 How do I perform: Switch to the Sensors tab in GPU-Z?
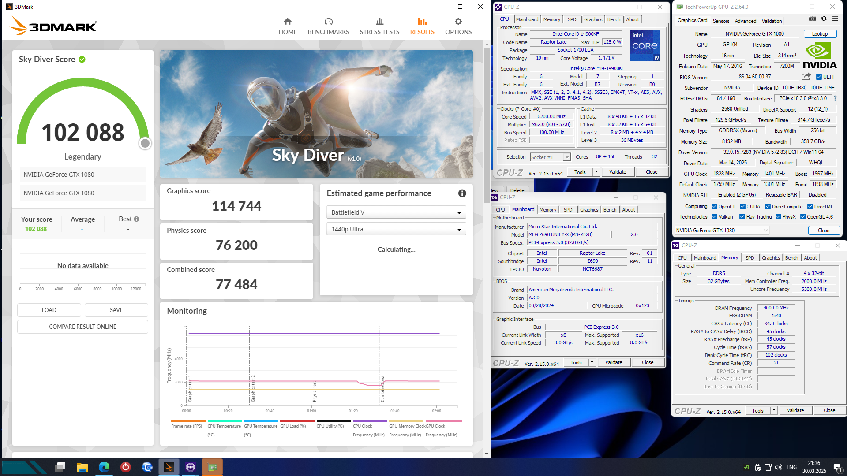coord(721,21)
